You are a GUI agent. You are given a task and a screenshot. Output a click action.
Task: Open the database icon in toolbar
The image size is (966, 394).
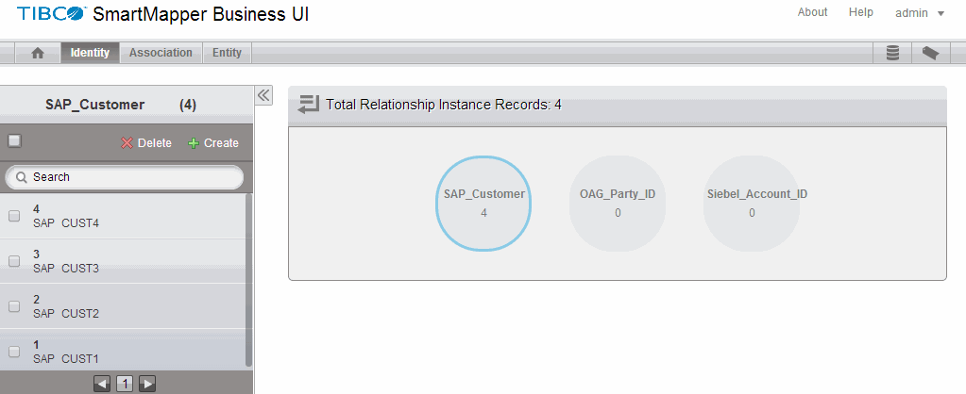(892, 54)
